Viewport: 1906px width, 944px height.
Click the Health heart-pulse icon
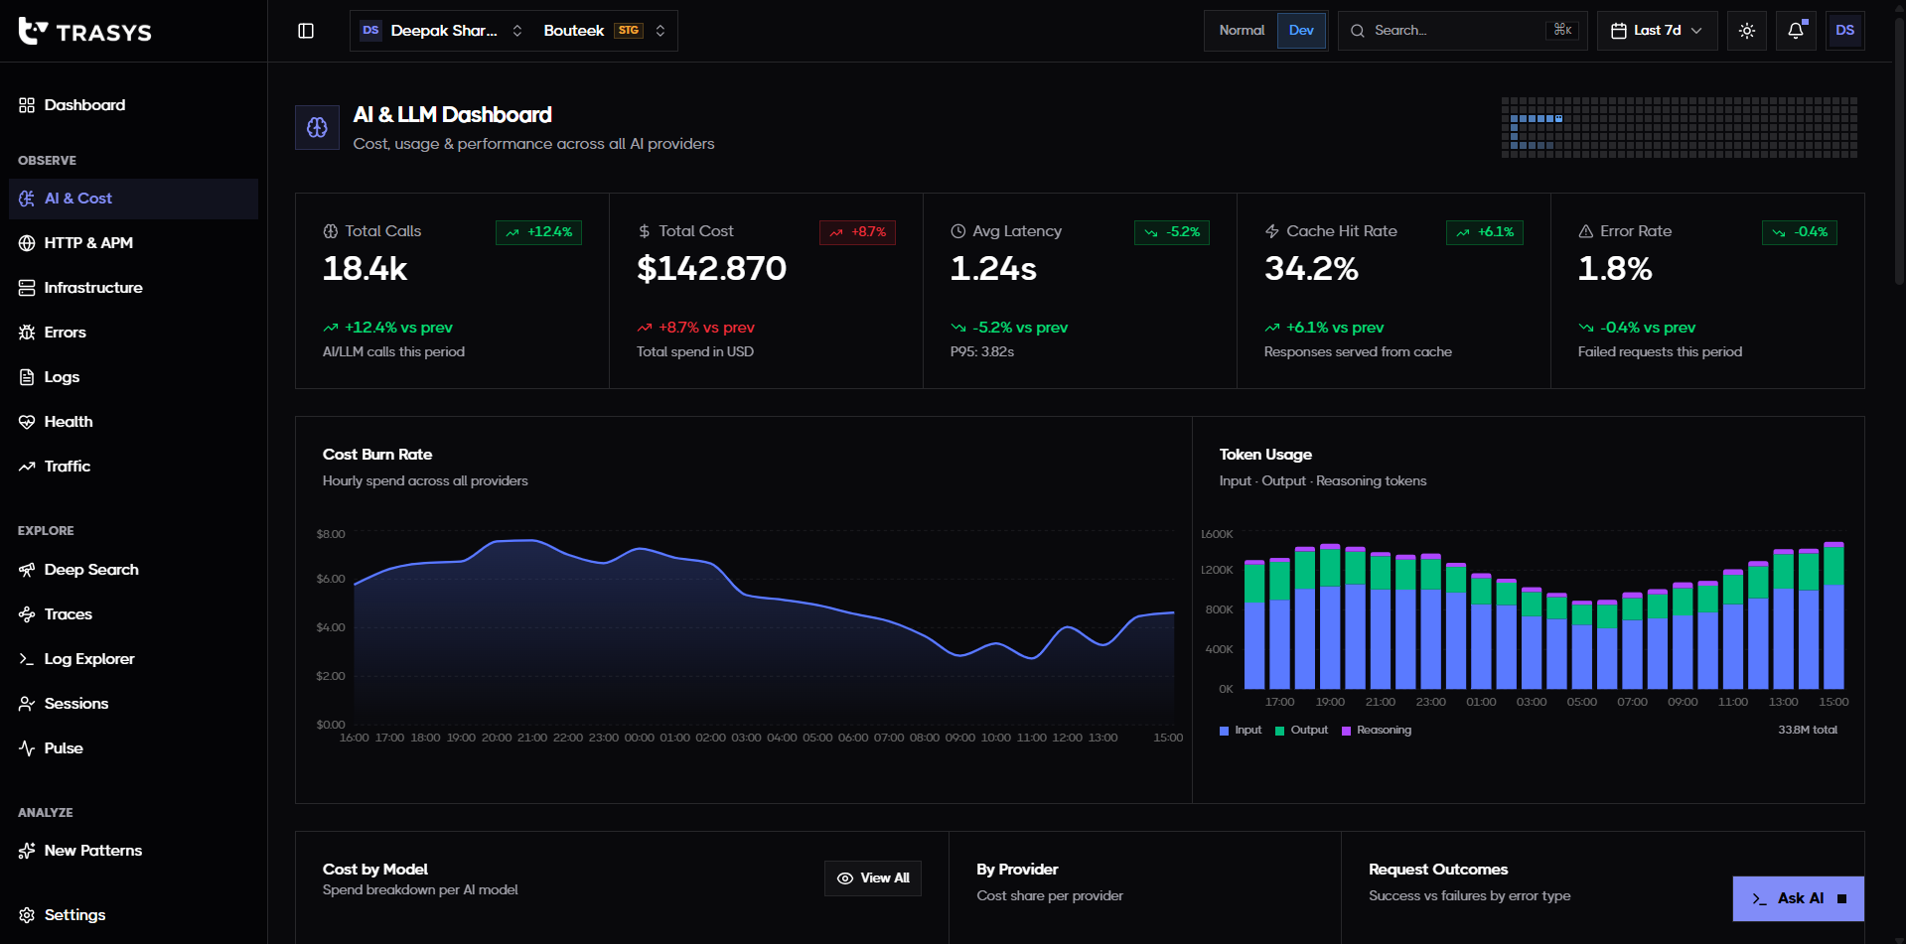27,422
